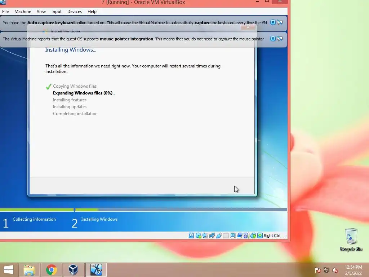
Task: Maximize the VirtualBox VM window
Action: coord(267,1)
